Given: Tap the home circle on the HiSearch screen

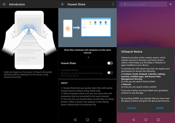Looking at the screenshot, I should coord(146,120).
